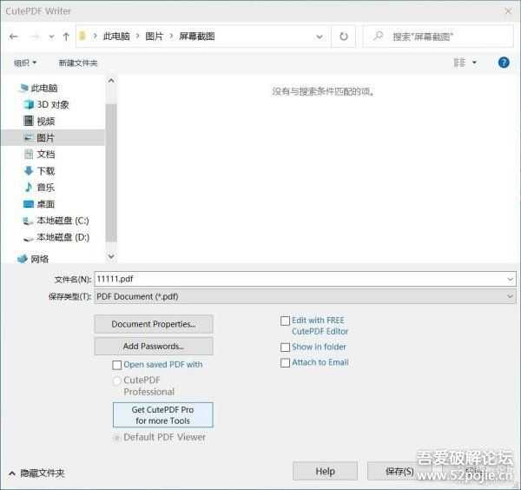Open 本地磁盘 (C:) drive

[x=60, y=221]
